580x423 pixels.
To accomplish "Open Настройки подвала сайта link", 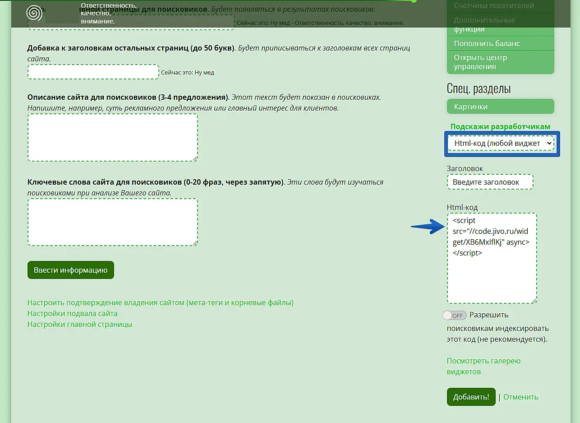I will pos(73,313).
